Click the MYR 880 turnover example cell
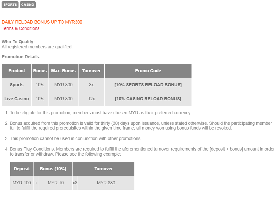This screenshot has width=278, height=197. pos(106,183)
